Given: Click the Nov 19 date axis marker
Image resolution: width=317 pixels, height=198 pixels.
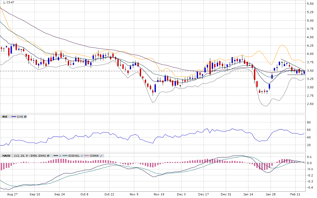Looking at the screenshot, I should click(159, 194).
